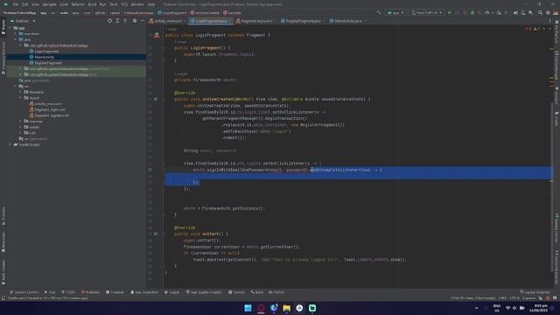The width and height of the screenshot is (560, 315).
Task: Click the Make Project hammer icon
Action: pyautogui.click(x=379, y=13)
